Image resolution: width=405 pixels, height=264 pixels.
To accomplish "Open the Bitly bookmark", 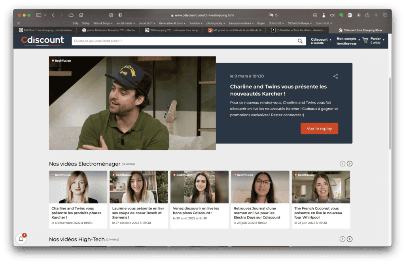I will pos(76,23).
